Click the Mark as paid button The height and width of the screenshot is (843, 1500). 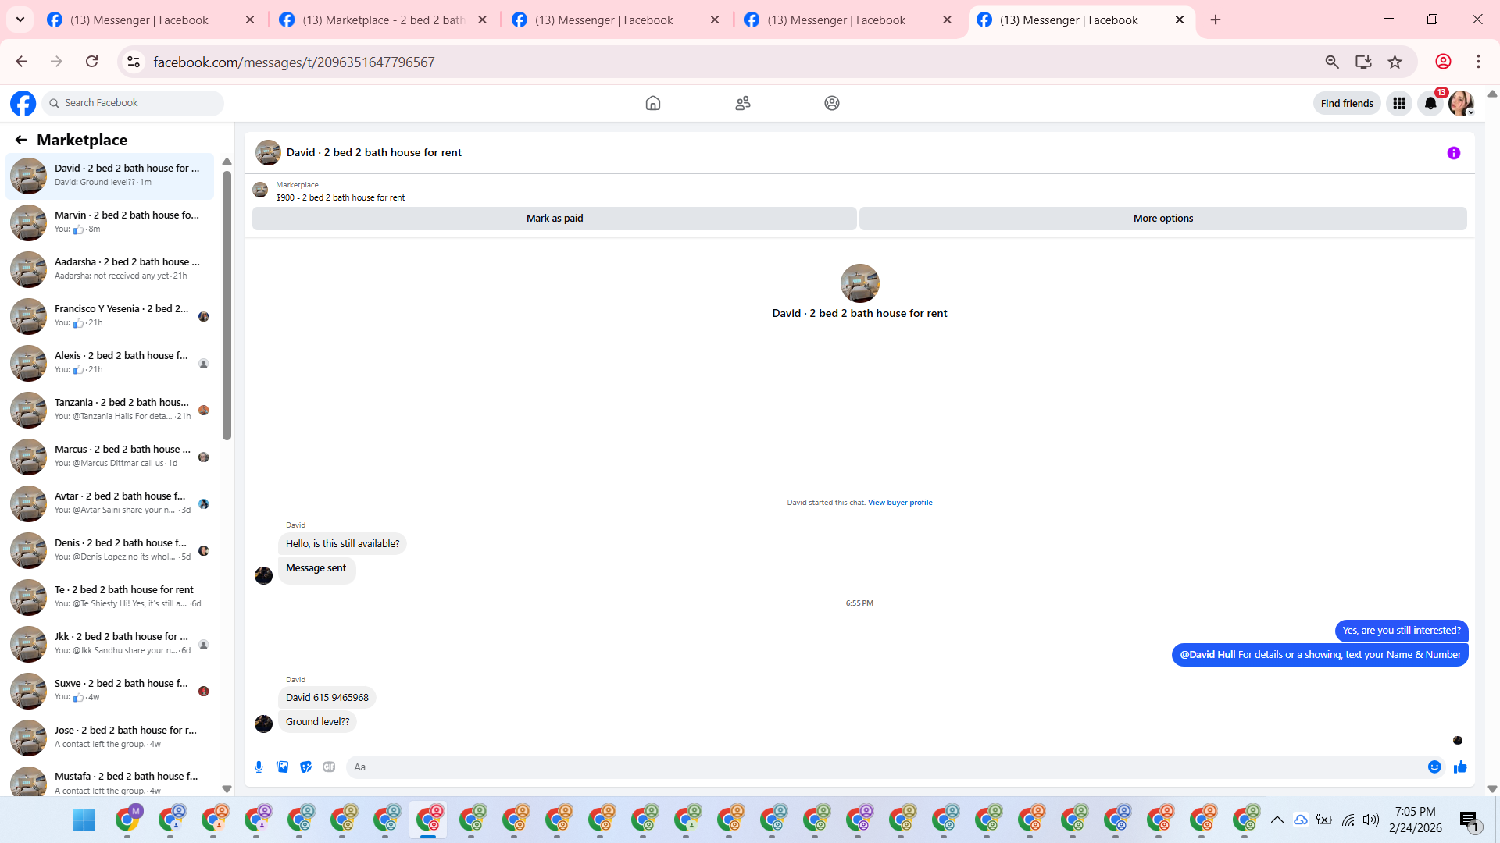554,219
